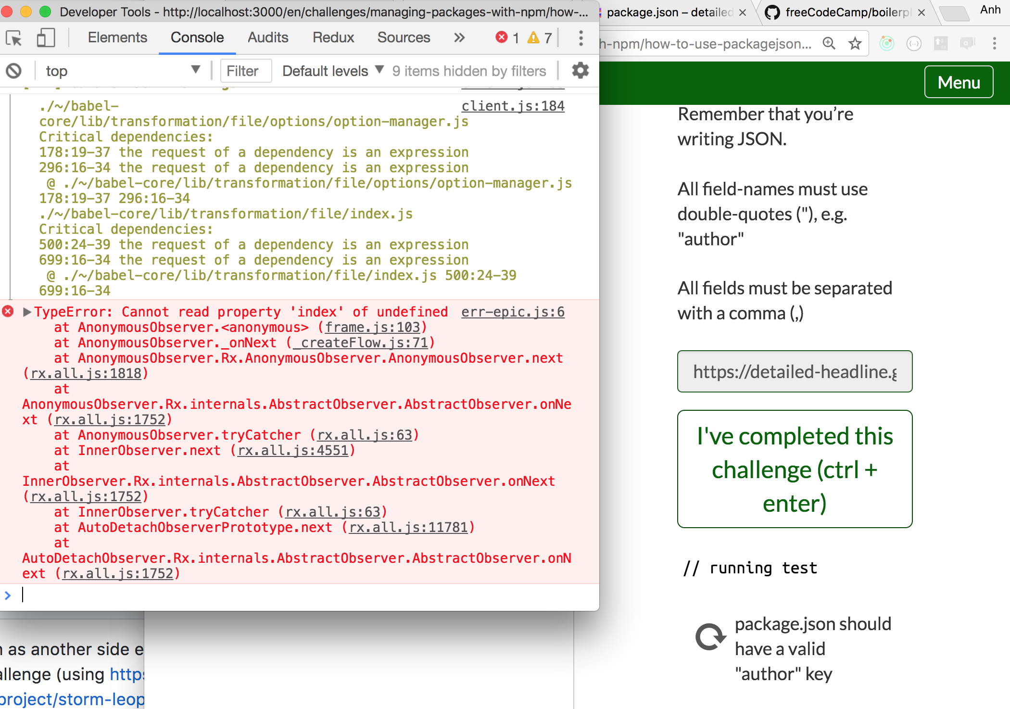This screenshot has height=709, width=1010.
Task: Open err-epic.js:6 source link
Action: point(513,312)
